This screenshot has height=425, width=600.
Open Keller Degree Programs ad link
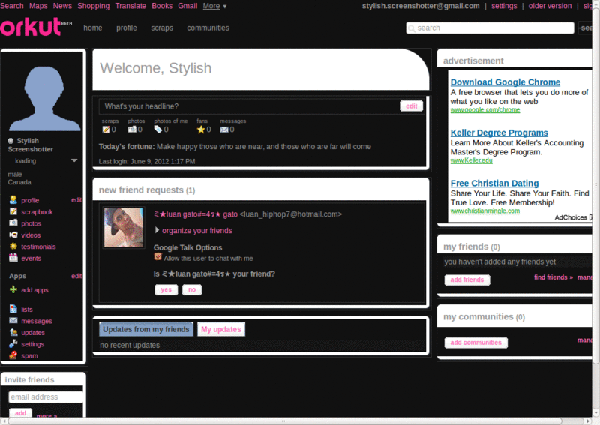click(499, 133)
